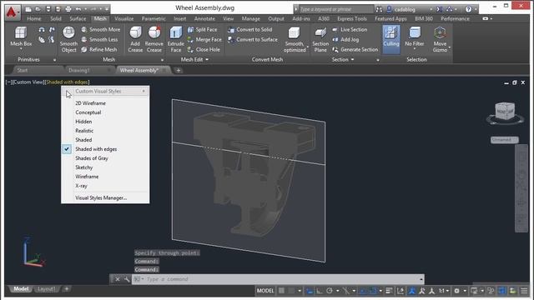Click the undo arrow in quick access toolbar
The height and width of the screenshot is (300, 534).
pyautogui.click(x=78, y=9)
